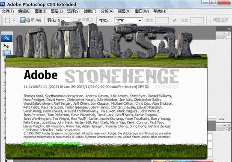
Task: Click the 宽度 width input field
Action: pos(162,20)
